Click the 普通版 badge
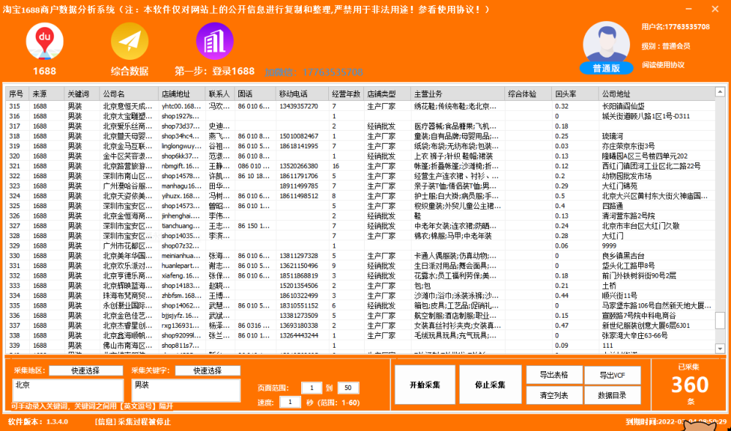The width and height of the screenshot is (731, 431). coord(607,68)
